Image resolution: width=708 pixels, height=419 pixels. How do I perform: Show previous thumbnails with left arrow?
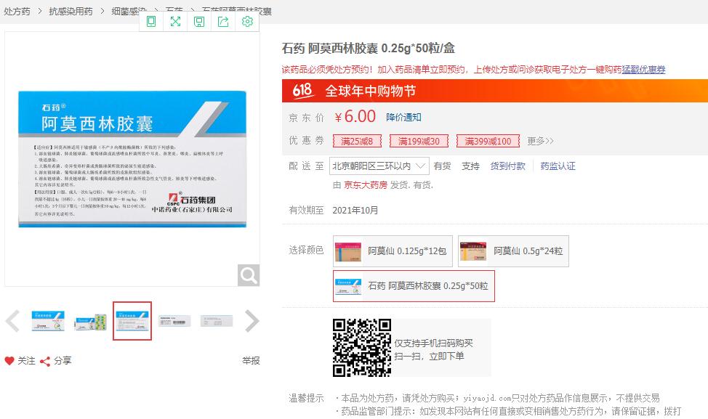coord(12,320)
